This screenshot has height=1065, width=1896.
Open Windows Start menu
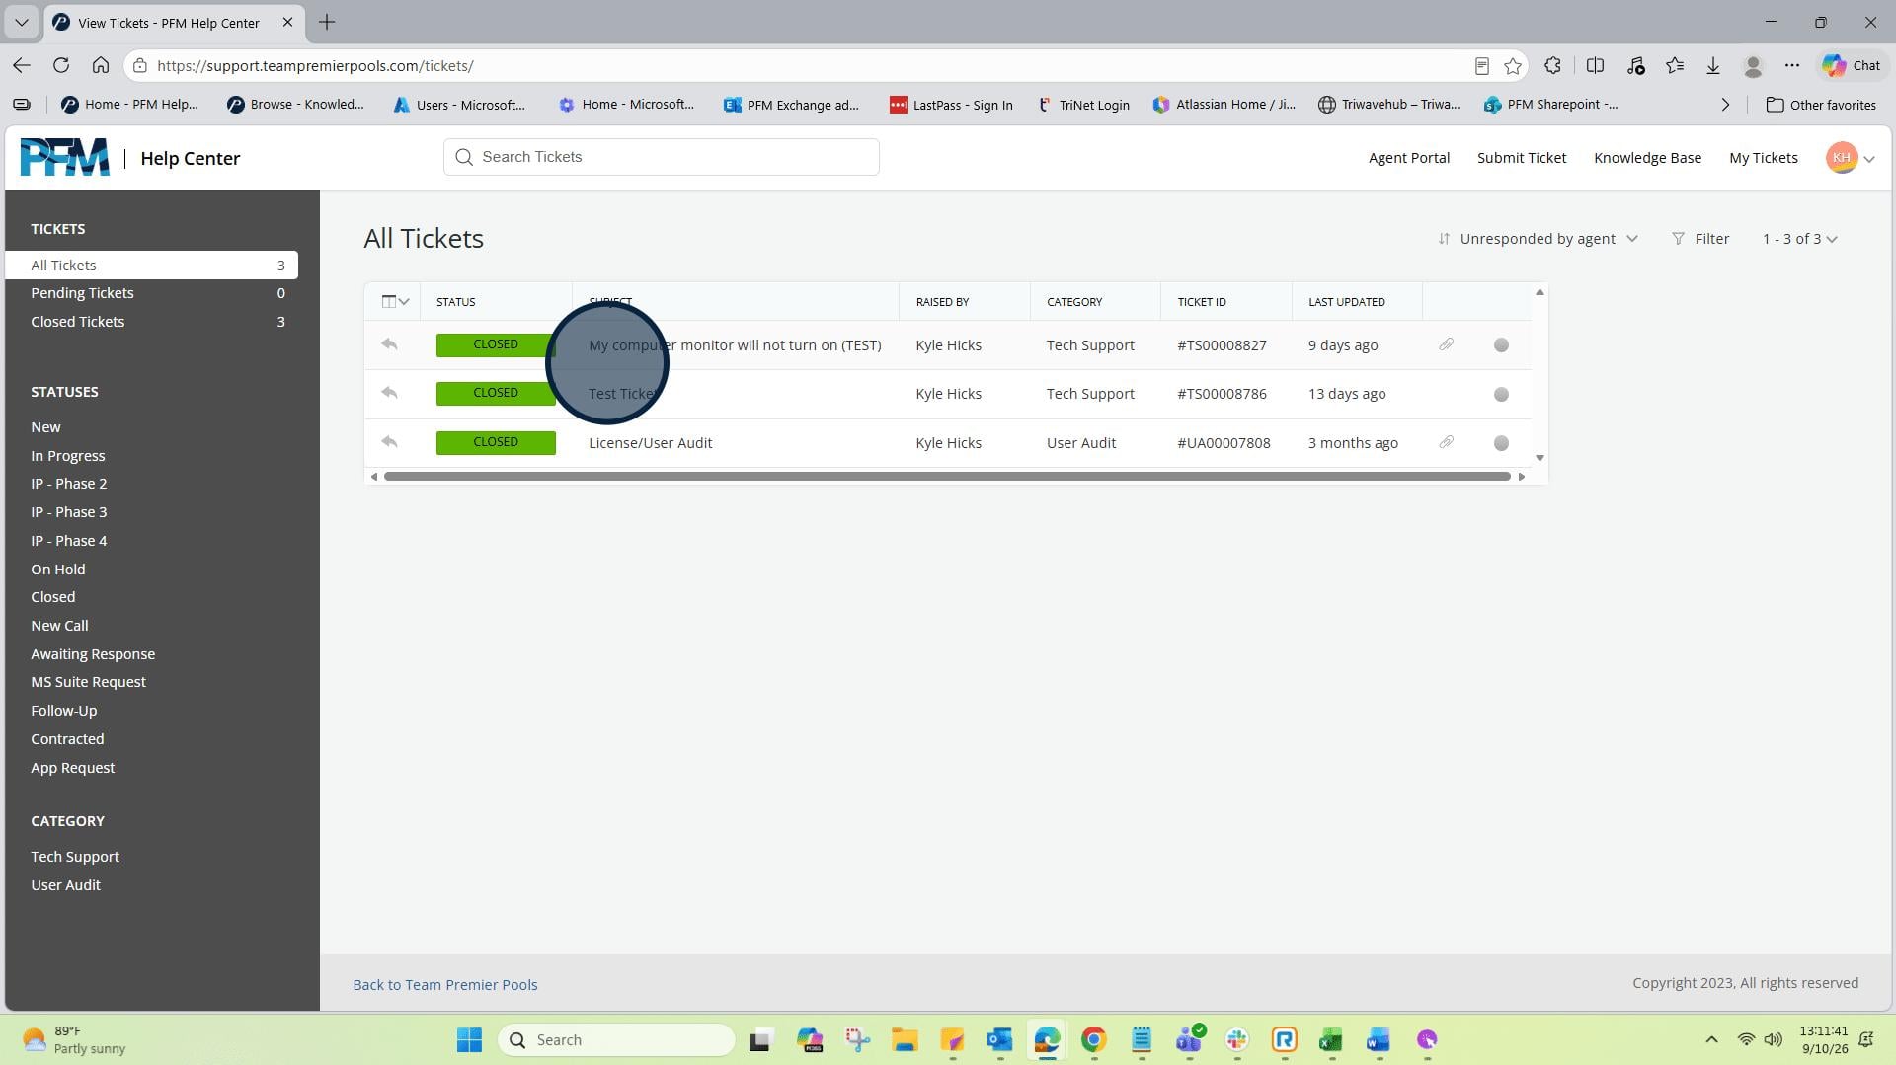(470, 1039)
